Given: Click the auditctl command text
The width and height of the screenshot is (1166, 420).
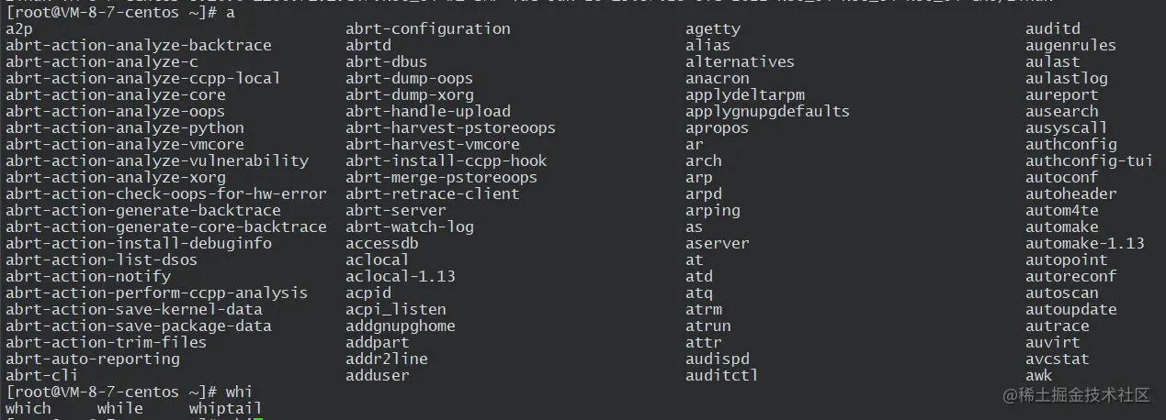Looking at the screenshot, I should [x=722, y=375].
